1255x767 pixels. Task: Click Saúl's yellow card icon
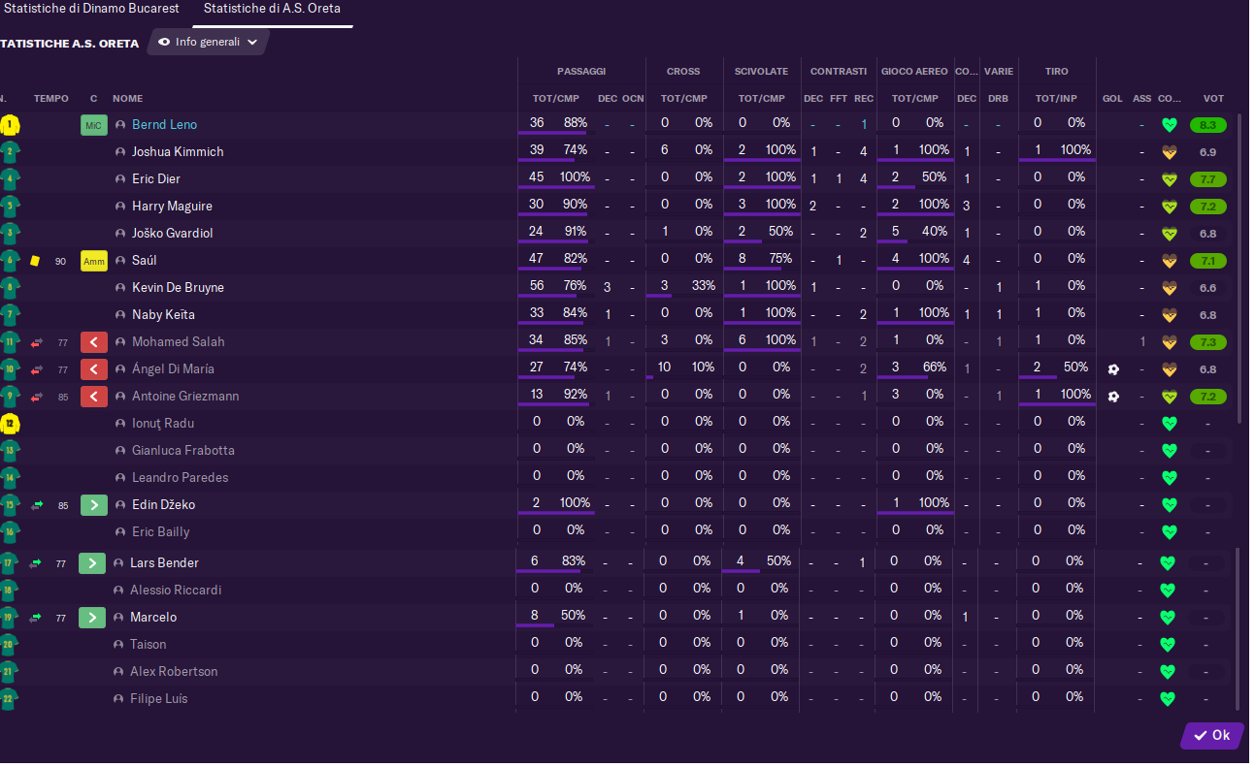pos(35,261)
